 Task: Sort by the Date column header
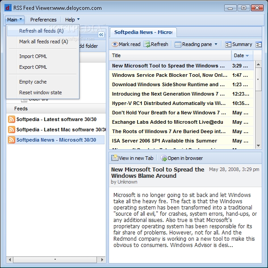click(x=242, y=55)
